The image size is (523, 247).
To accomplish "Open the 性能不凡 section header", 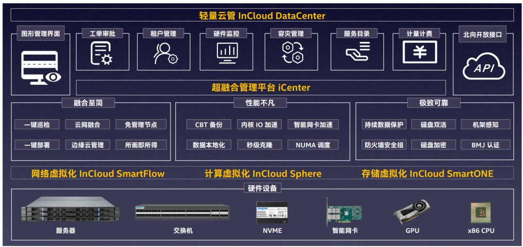I will coord(260,103).
